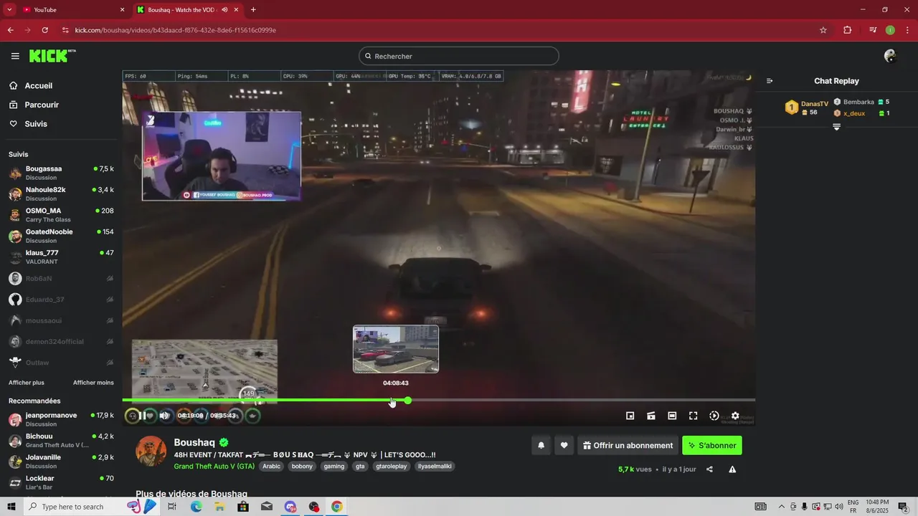Select the ilyaselmaliki tag

(x=435, y=466)
